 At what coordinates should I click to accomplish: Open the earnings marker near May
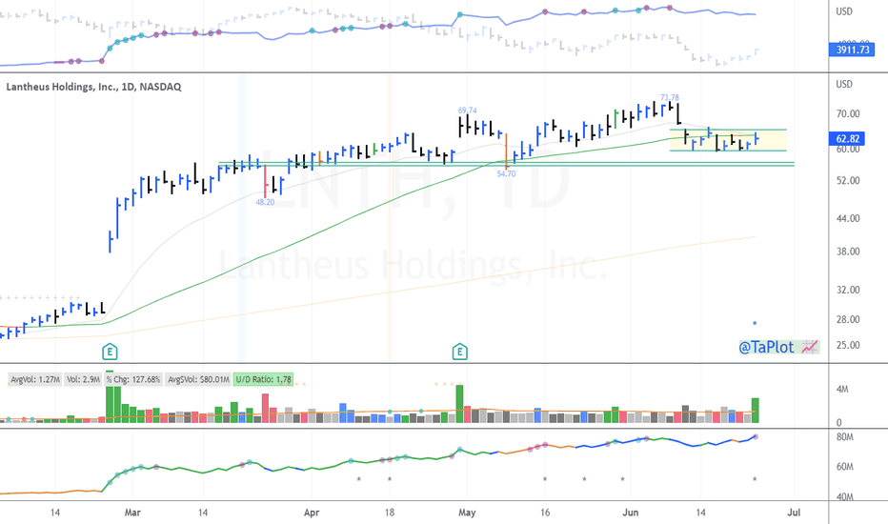coord(459,352)
